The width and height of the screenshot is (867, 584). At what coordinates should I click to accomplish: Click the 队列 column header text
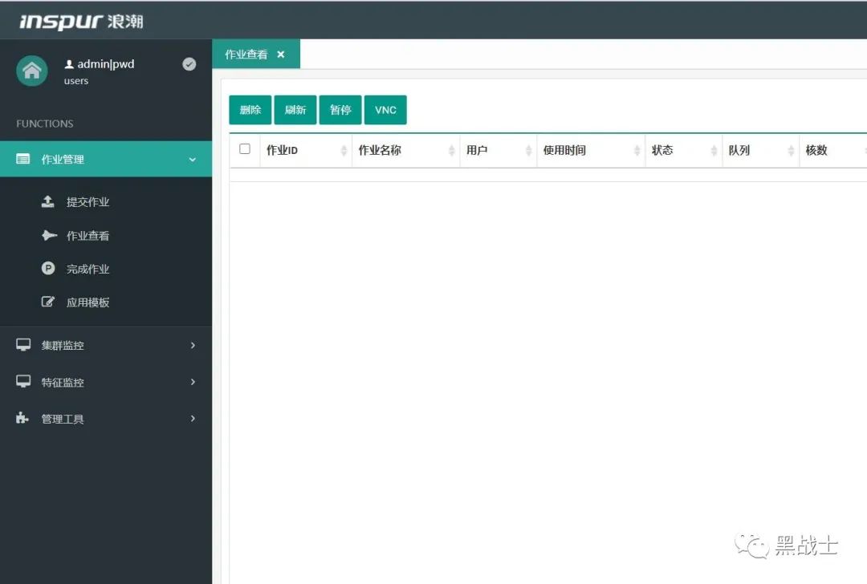739,150
